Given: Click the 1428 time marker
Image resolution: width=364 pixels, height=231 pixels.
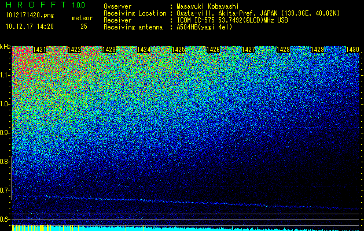Looking at the screenshot, I should click(x=283, y=50).
